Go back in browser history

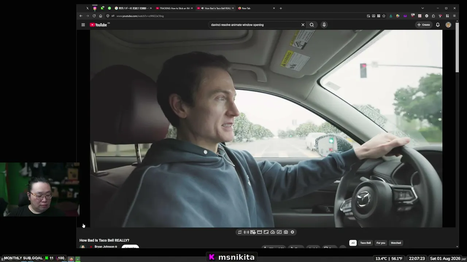coord(81,16)
